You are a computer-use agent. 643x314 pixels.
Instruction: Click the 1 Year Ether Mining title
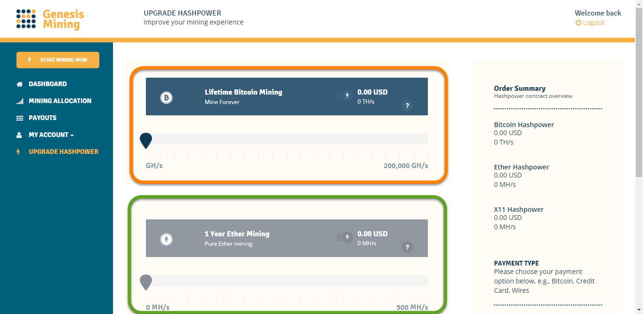(x=237, y=234)
